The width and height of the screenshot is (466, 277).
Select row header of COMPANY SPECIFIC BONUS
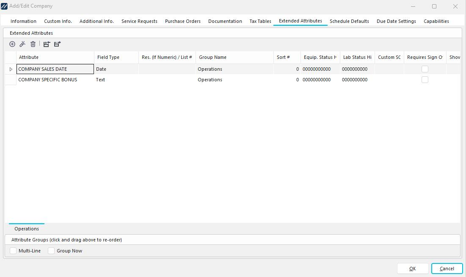pyautogui.click(x=11, y=80)
